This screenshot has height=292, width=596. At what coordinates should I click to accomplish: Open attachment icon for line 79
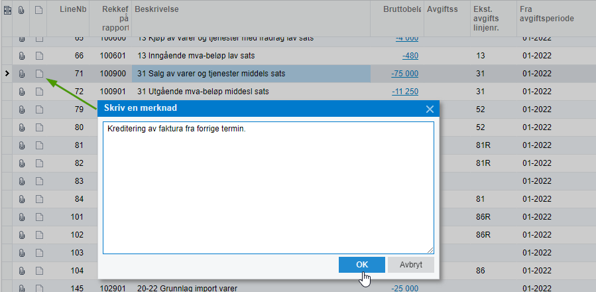click(x=22, y=110)
